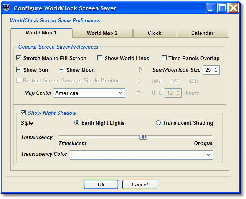Toggle the Show Sun checkbox
Screen dimensions: 246x199
(x=19, y=70)
